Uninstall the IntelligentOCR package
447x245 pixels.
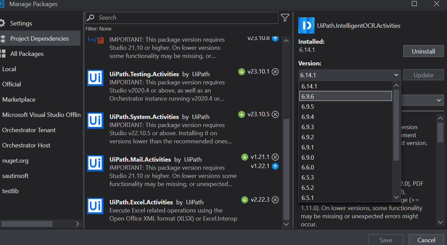(x=423, y=52)
